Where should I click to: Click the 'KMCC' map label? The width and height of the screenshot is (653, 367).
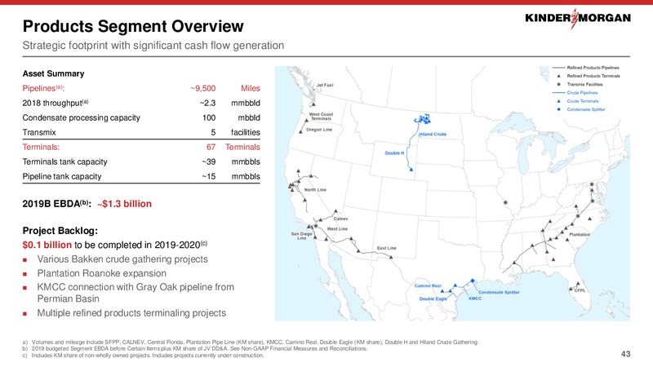pyautogui.click(x=475, y=298)
